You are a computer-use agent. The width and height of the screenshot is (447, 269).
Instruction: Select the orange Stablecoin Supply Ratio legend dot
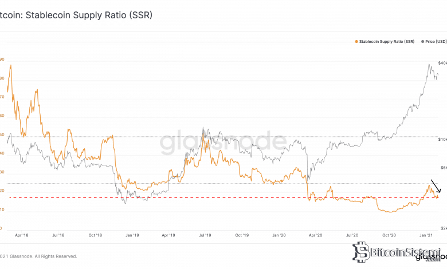[x=357, y=42]
